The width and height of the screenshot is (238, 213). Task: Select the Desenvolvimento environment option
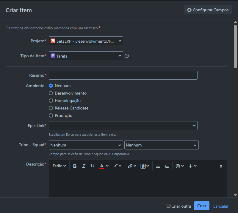point(51,93)
